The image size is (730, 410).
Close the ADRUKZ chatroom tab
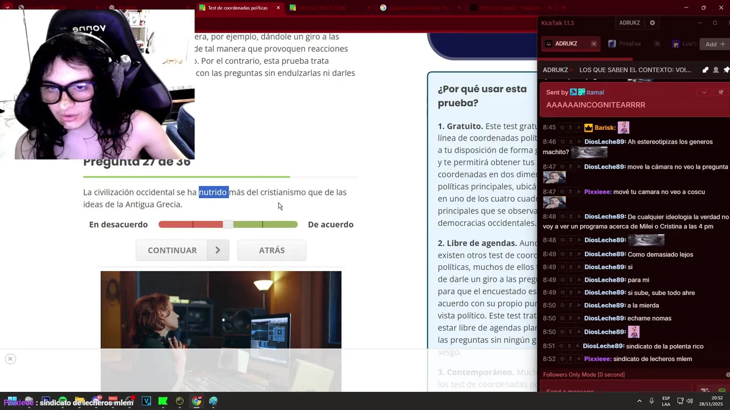click(x=594, y=44)
